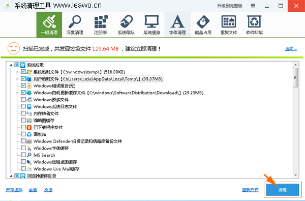Click the 缩略图缓存 thumbnail icon
This screenshot has width=305, height=201.
tap(29, 121)
